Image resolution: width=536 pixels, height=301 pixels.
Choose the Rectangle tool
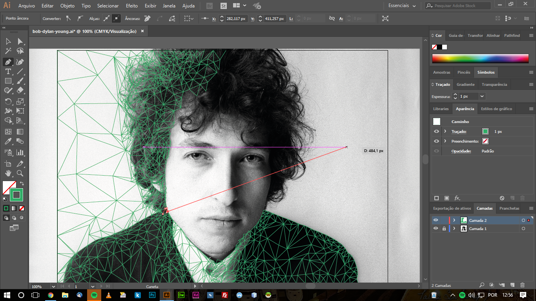(8, 81)
